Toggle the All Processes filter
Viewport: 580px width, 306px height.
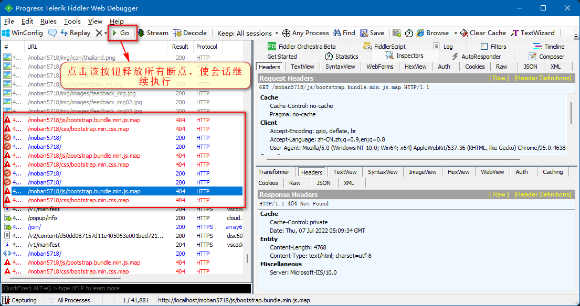[69, 300]
